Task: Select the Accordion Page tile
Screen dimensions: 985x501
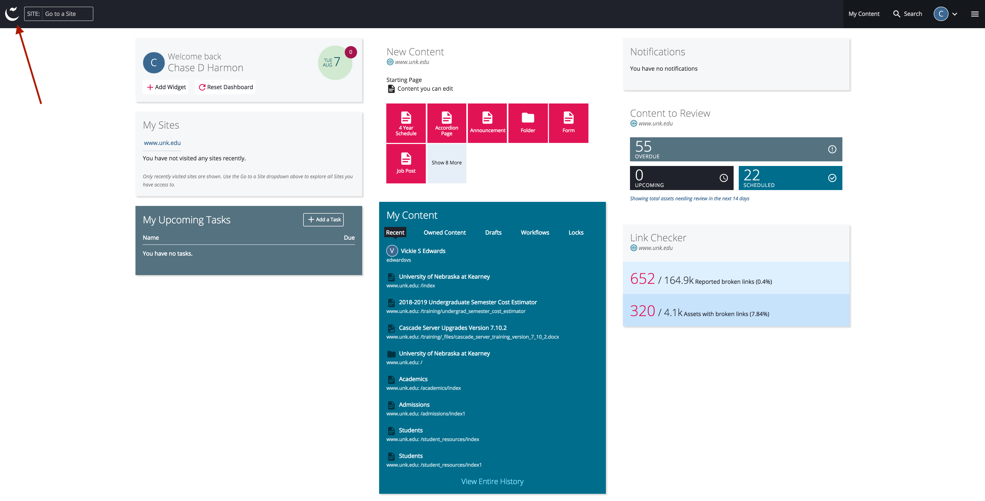Action: 446,123
